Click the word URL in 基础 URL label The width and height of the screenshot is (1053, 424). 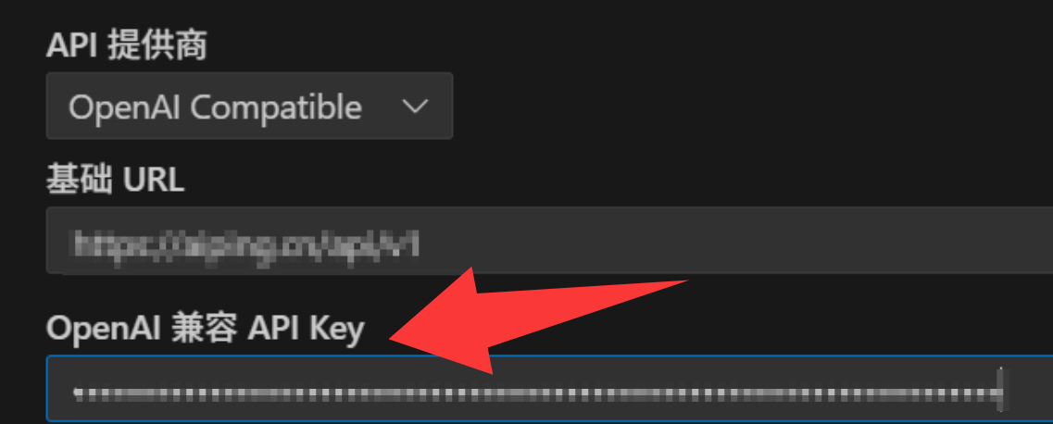pos(154,181)
